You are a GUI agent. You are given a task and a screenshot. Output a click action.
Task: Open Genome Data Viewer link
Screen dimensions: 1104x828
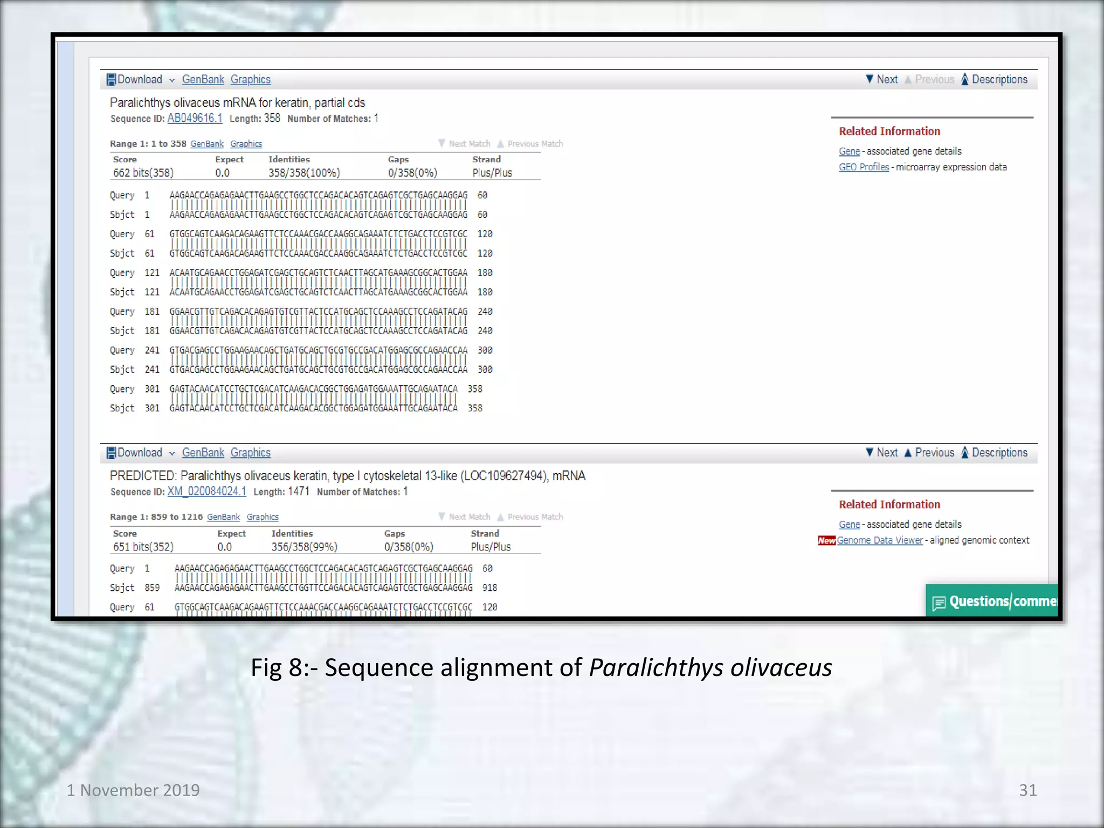click(x=880, y=540)
